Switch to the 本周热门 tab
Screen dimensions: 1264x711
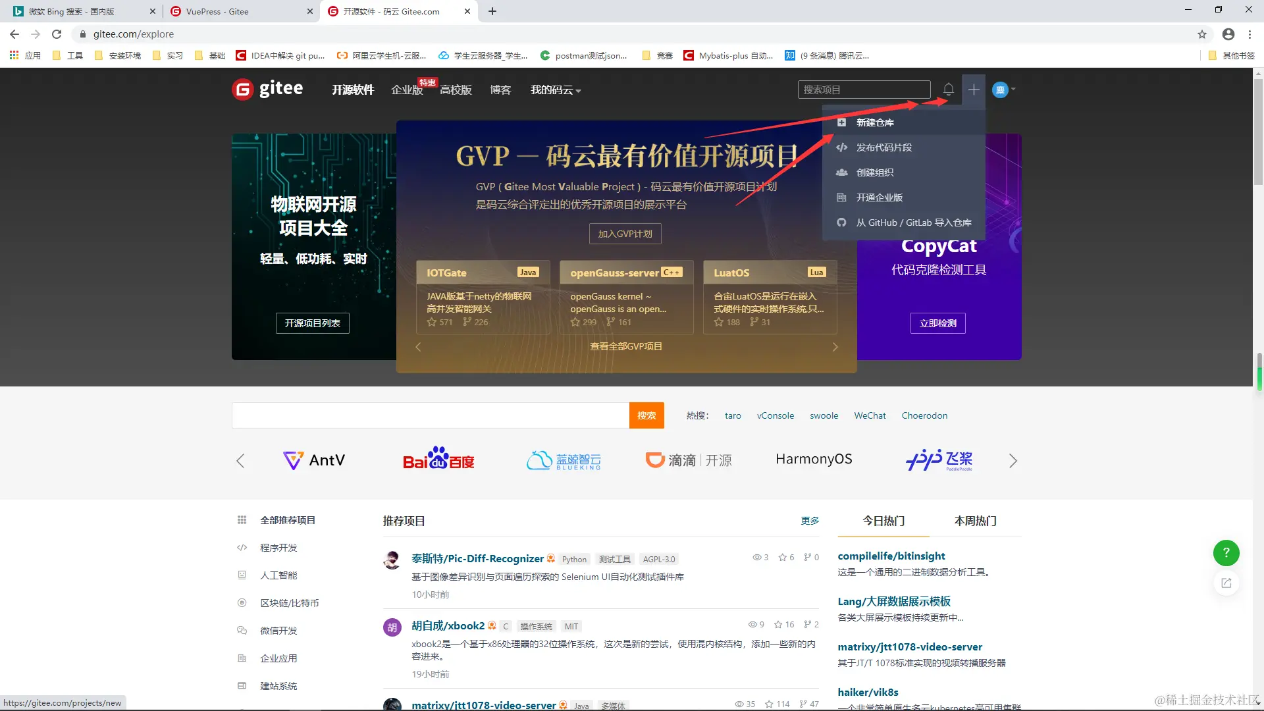975,521
